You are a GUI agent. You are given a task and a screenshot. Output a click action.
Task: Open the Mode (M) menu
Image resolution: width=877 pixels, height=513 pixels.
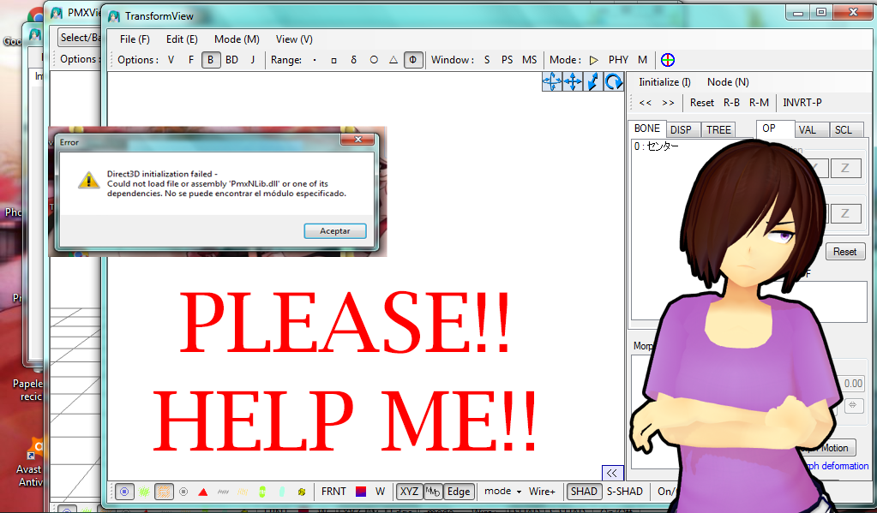[237, 39]
